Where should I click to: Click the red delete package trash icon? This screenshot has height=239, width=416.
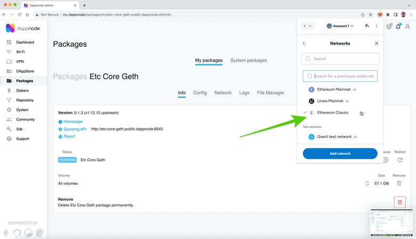tap(399, 202)
